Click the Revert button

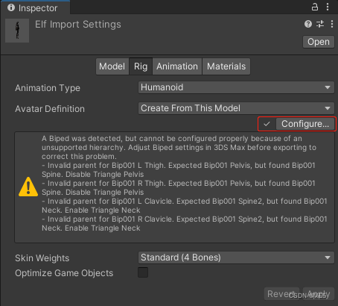[x=281, y=294]
